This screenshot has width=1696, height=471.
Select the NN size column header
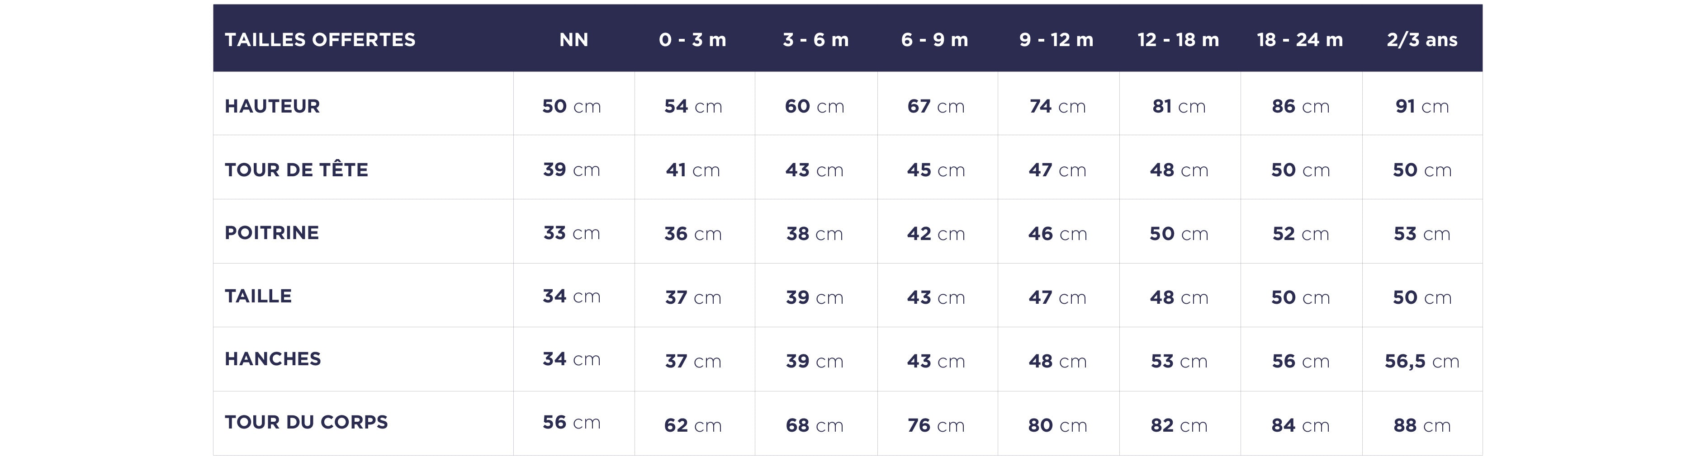pos(573,39)
